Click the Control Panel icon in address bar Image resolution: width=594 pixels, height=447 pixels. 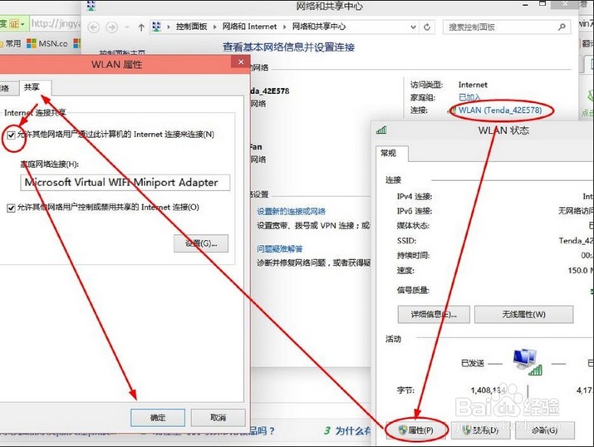pyautogui.click(x=156, y=27)
